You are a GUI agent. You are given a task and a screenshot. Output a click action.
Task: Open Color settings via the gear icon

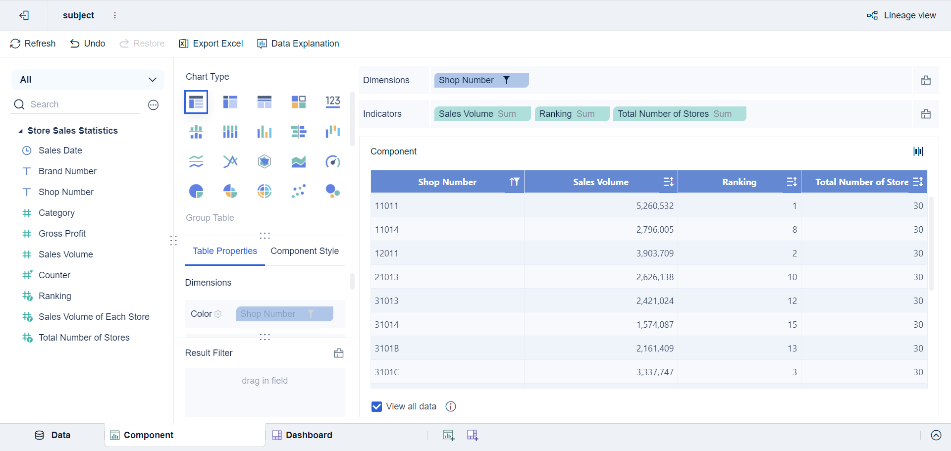[219, 314]
